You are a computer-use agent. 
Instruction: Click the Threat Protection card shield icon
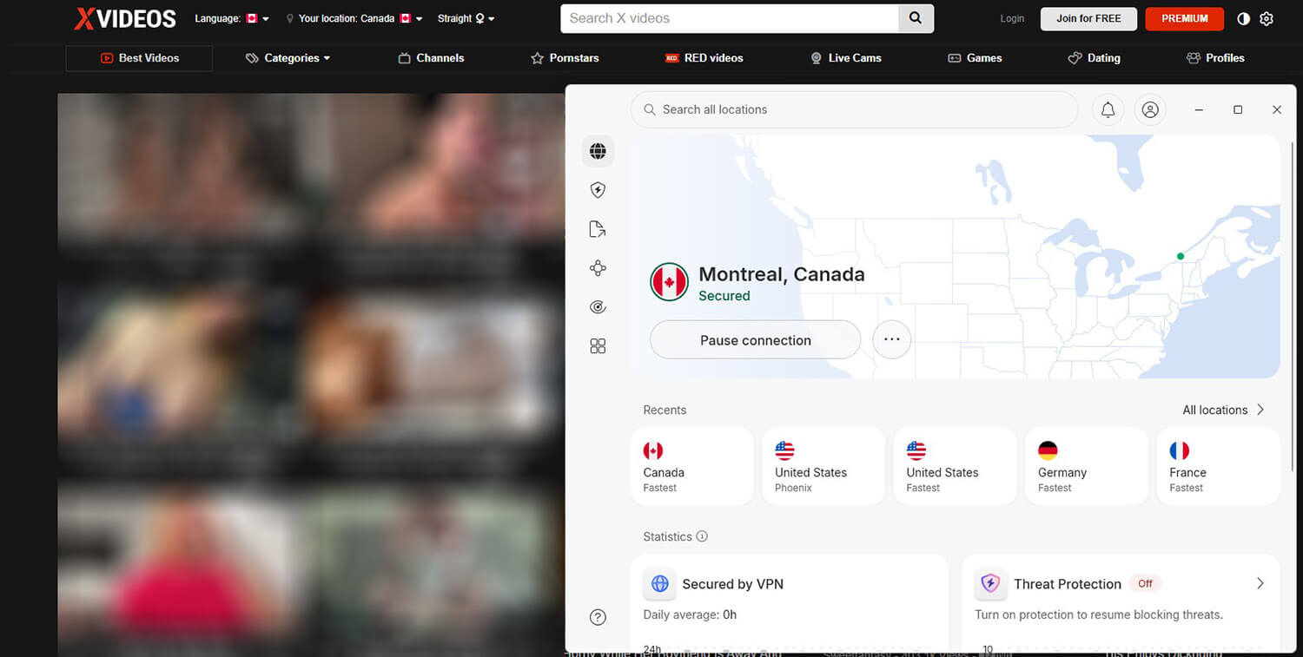tap(991, 583)
